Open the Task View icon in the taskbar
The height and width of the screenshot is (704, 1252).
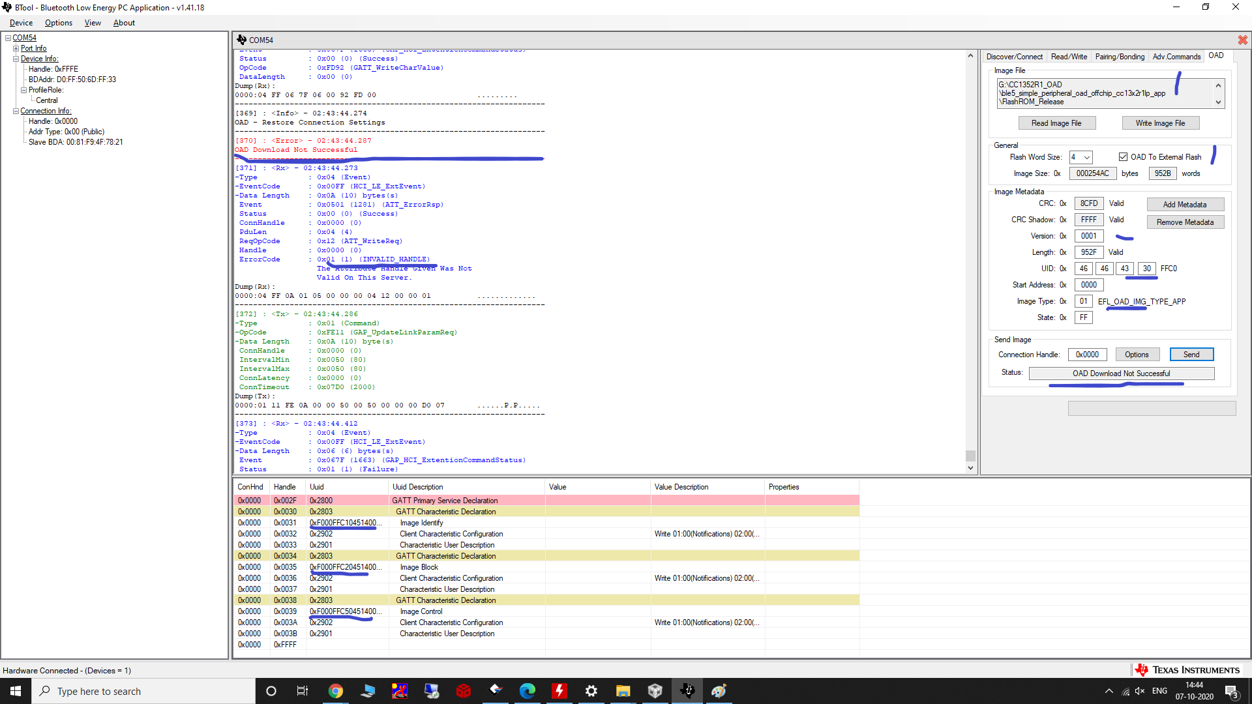(302, 691)
